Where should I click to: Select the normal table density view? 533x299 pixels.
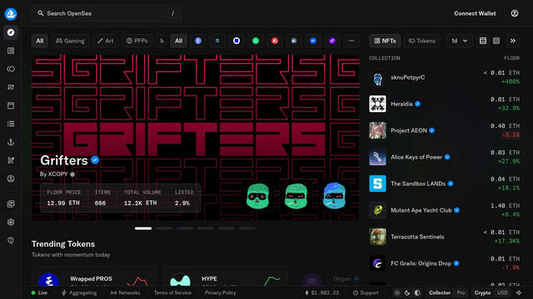(x=483, y=41)
